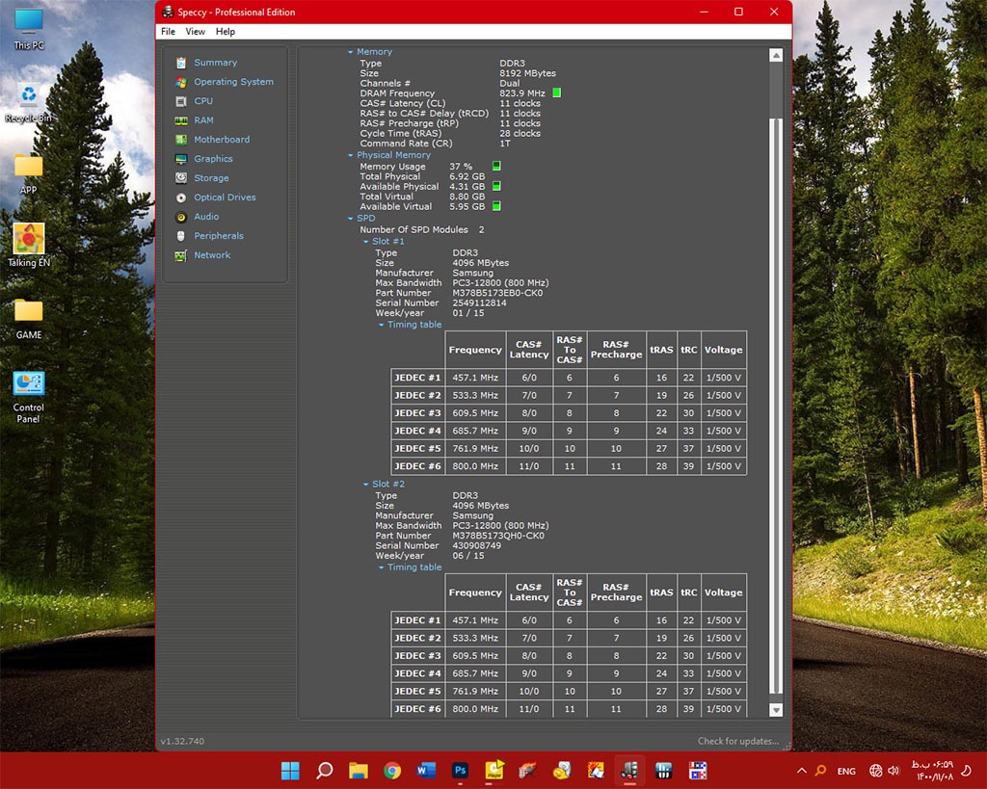Viewport: 987px width, 789px height.
Task: Click the ENG language indicator
Action: click(846, 771)
